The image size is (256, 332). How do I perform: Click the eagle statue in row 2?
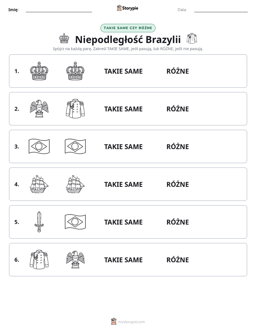tap(39, 109)
